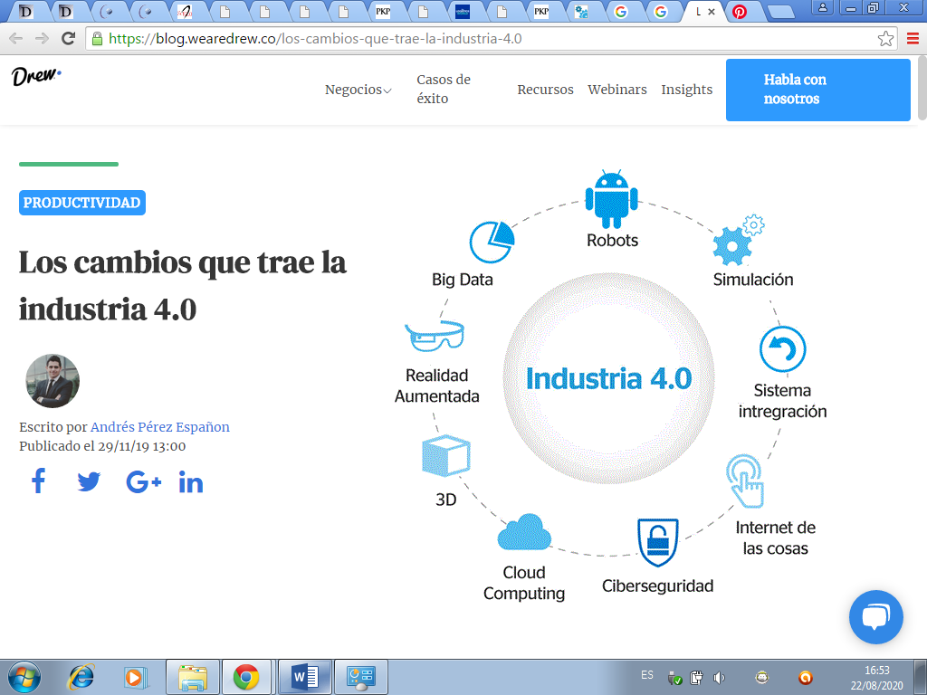The width and height of the screenshot is (927, 695).
Task: Expand the Negocios dropdown menu
Action: click(x=358, y=90)
